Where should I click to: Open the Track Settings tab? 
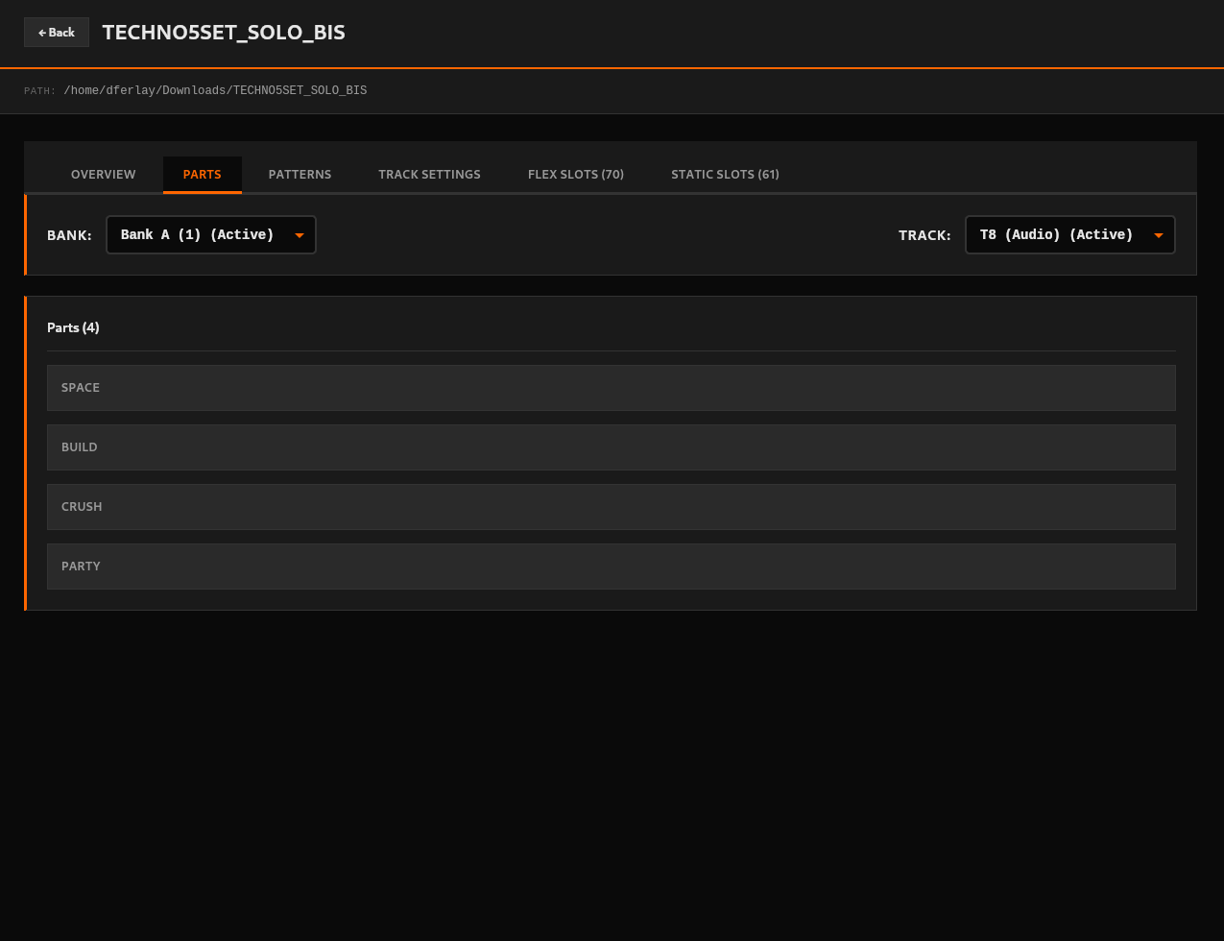[x=429, y=175]
